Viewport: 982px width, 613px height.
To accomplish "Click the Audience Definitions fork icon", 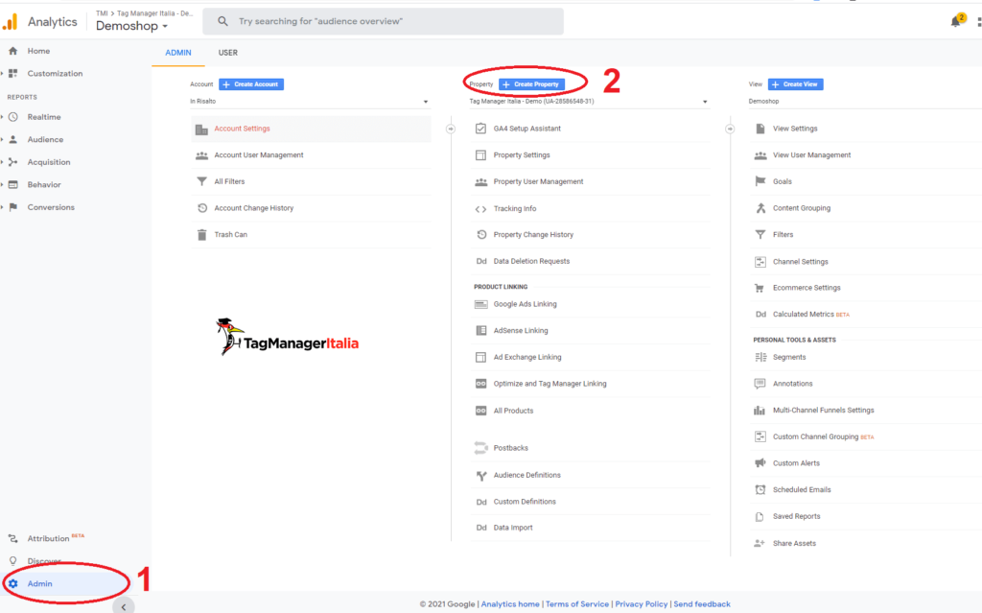I will [481, 476].
